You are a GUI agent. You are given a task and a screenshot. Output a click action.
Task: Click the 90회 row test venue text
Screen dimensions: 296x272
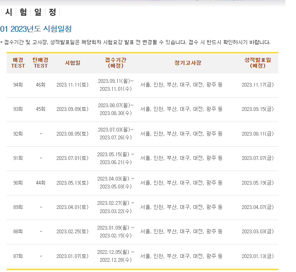pos(181,183)
